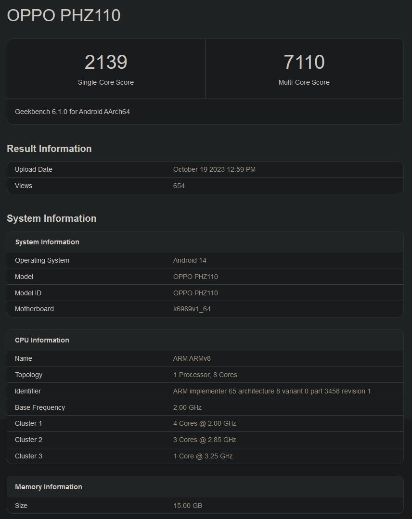Select the Motherboard label

[x=34, y=309]
